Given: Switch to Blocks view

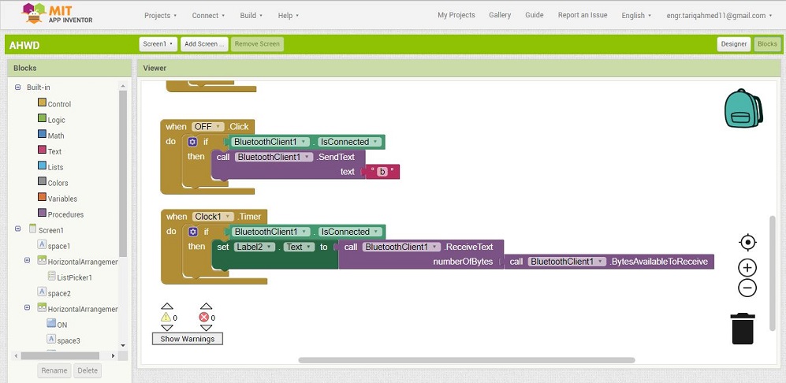Looking at the screenshot, I should pyautogui.click(x=767, y=44).
